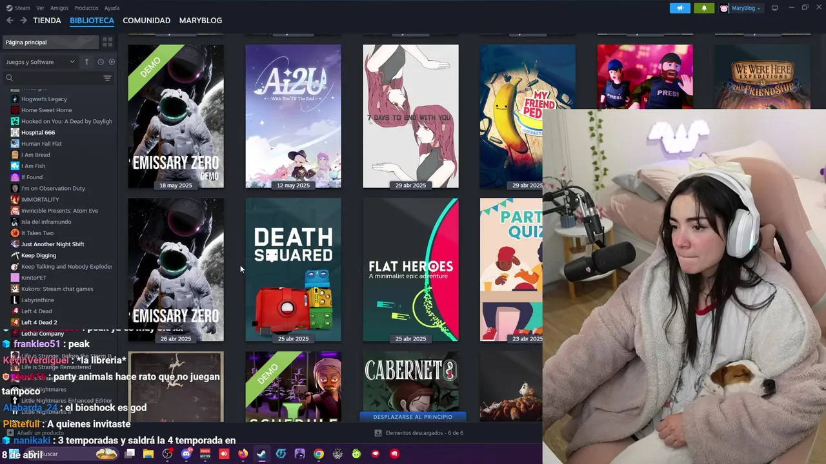Screen dimensions: 826x464
Task: Click the Steam icon in the taskbar
Action: coord(261,454)
